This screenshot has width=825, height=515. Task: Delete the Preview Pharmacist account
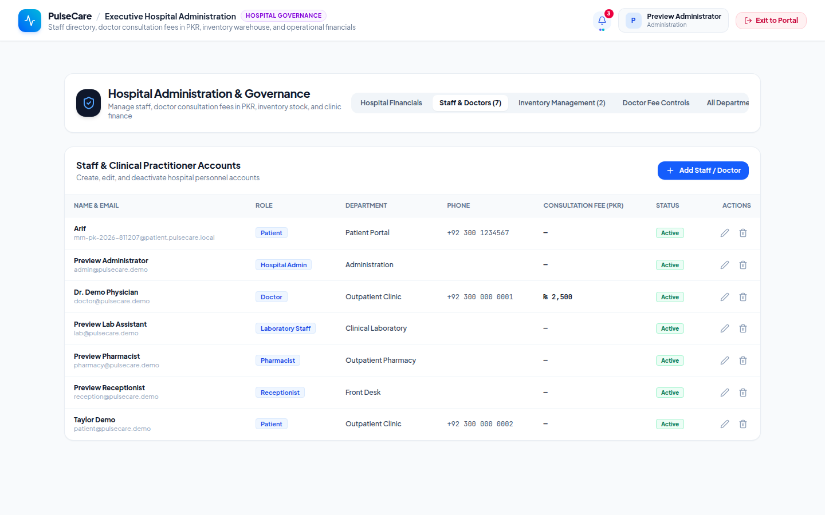coord(743,360)
